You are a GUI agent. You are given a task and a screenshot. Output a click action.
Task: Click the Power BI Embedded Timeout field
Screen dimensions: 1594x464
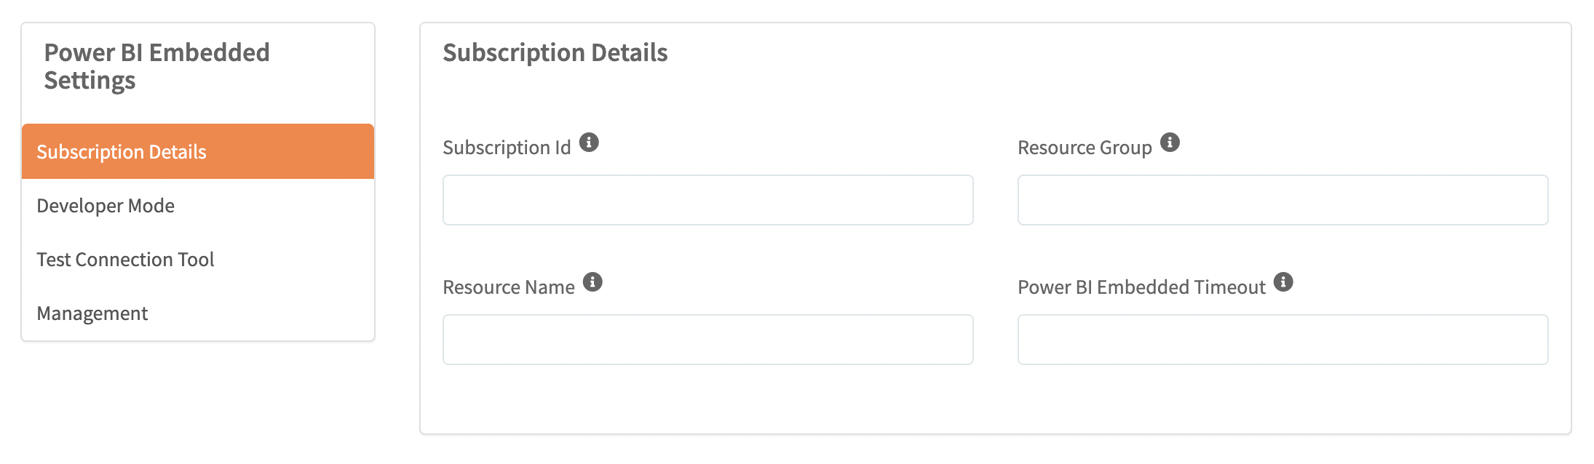[1282, 340]
